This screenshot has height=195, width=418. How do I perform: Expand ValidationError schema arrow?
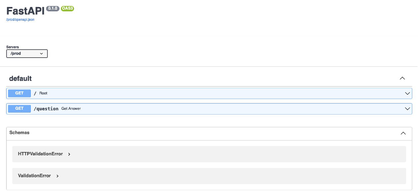point(58,176)
